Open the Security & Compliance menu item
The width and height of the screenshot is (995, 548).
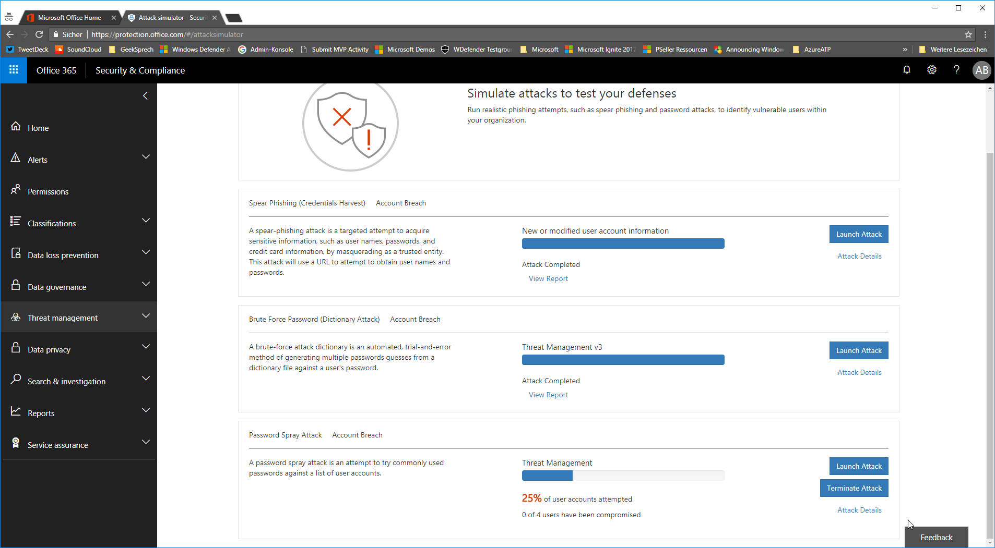pos(139,70)
